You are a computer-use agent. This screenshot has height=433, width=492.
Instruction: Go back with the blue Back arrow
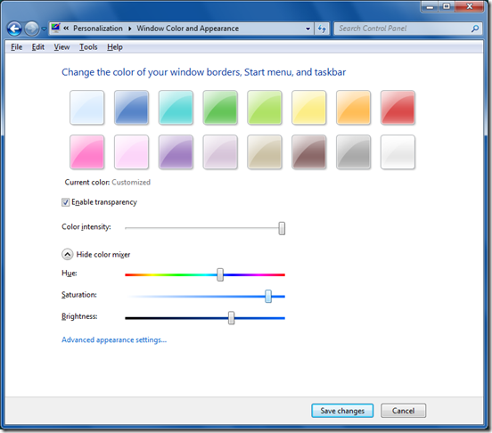pos(14,29)
